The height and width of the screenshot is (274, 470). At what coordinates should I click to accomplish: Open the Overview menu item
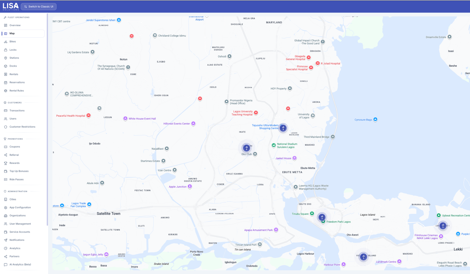23,25
